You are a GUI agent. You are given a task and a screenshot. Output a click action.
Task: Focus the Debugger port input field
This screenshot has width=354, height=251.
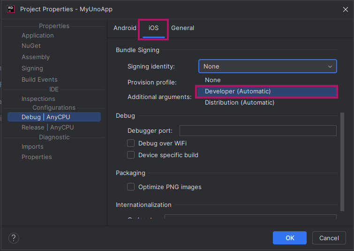(x=258, y=130)
